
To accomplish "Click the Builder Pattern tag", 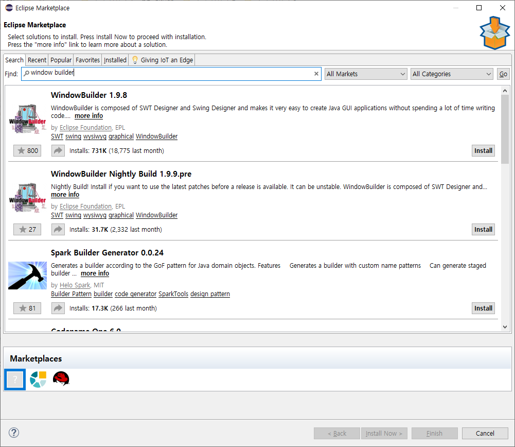I will (x=72, y=294).
